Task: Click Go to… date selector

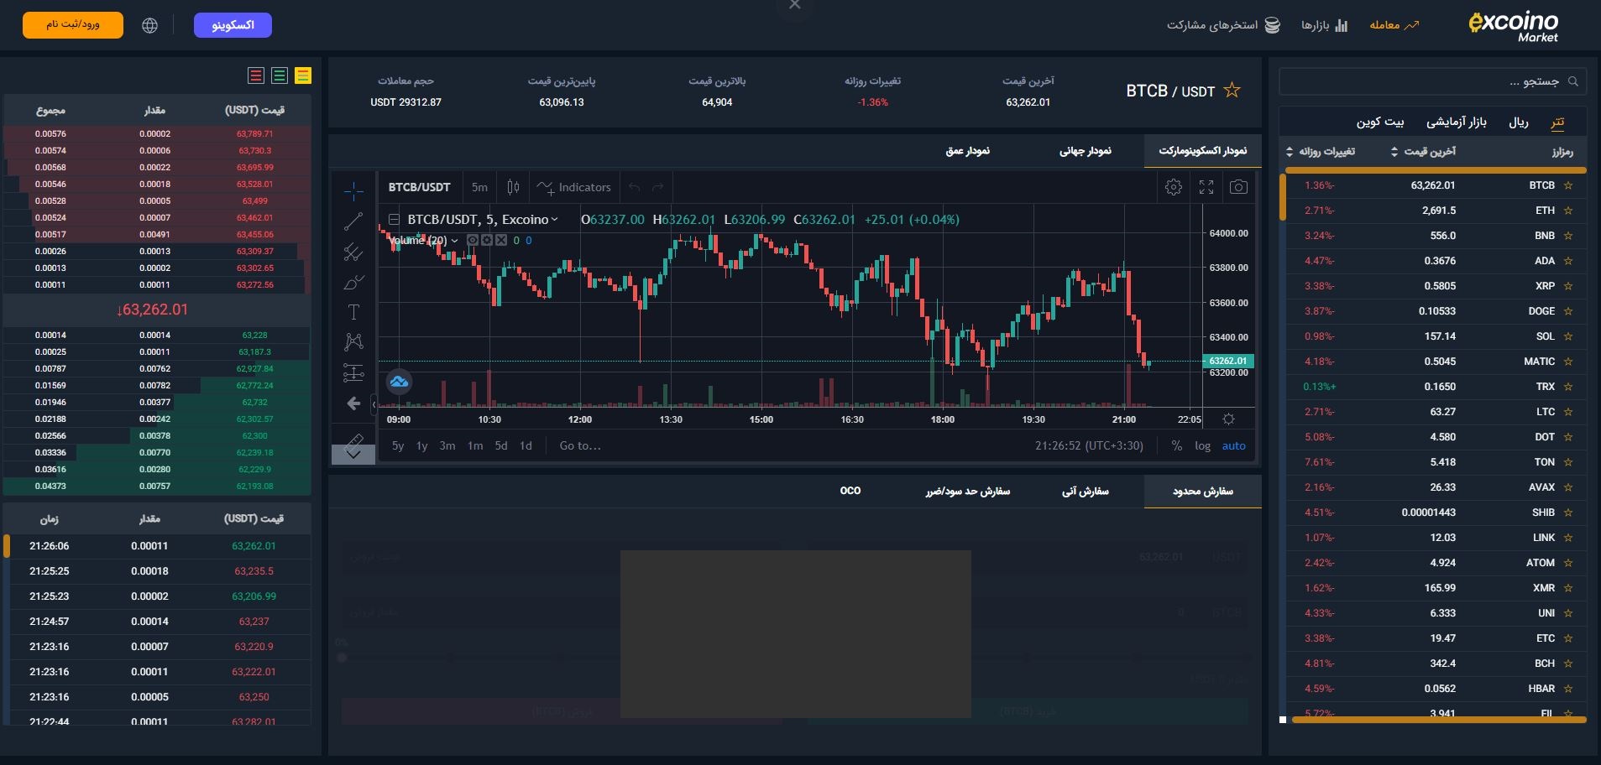Action: (580, 445)
